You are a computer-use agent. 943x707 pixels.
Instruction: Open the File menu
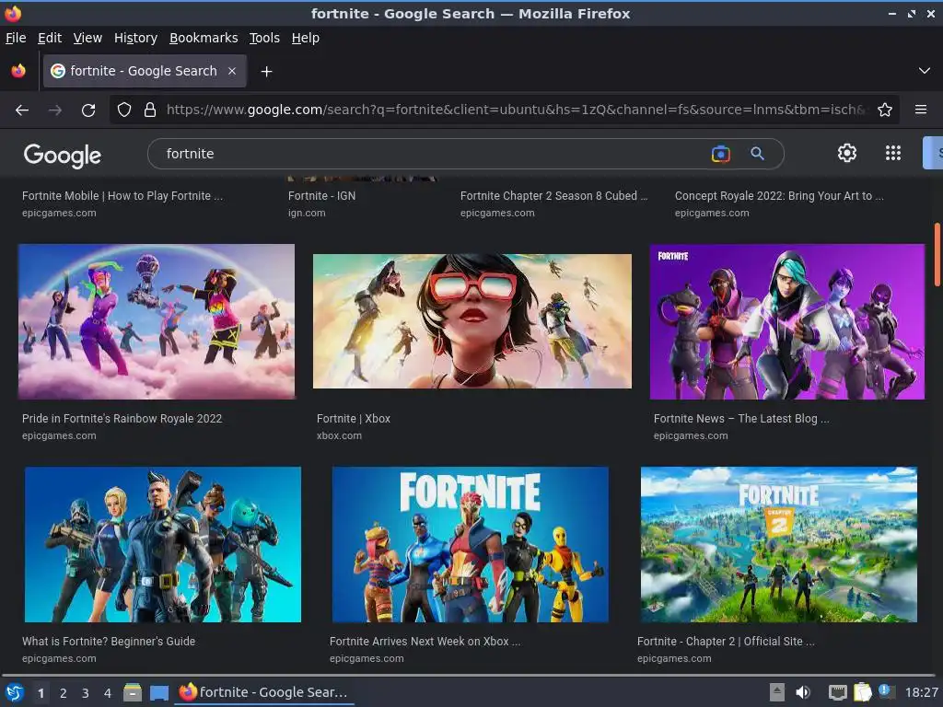(16, 38)
